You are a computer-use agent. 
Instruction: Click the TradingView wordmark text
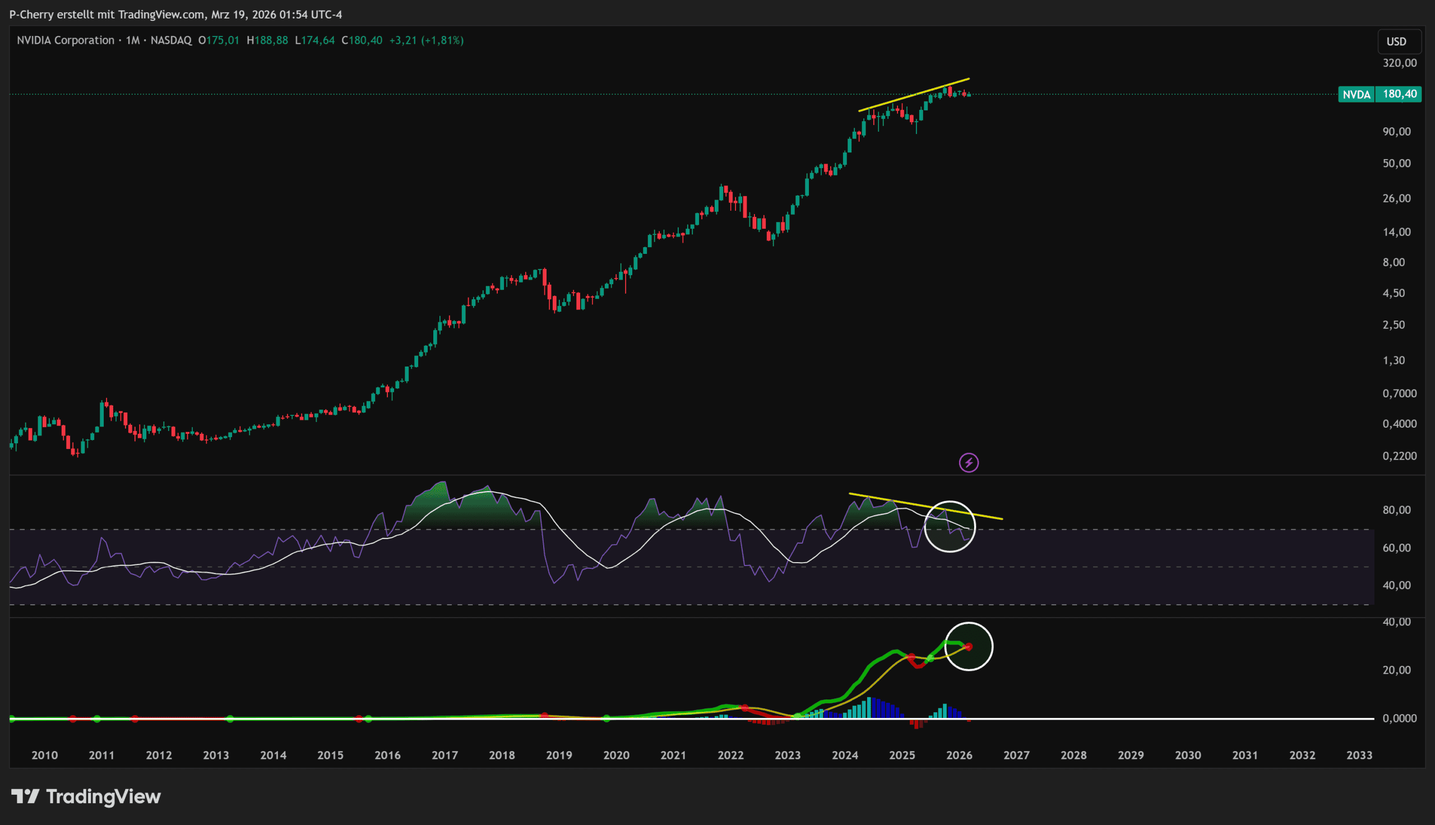point(103,796)
